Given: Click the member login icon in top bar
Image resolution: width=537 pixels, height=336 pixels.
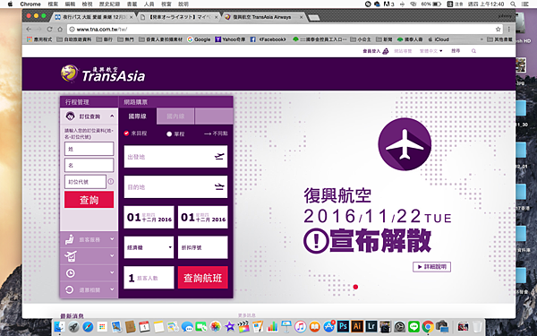Looking at the screenshot, I should coord(385,51).
